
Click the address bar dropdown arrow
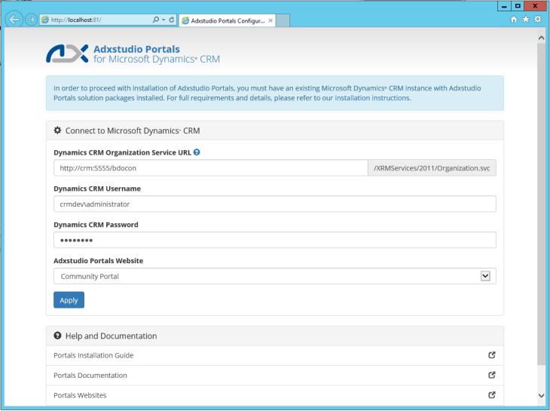click(x=163, y=20)
